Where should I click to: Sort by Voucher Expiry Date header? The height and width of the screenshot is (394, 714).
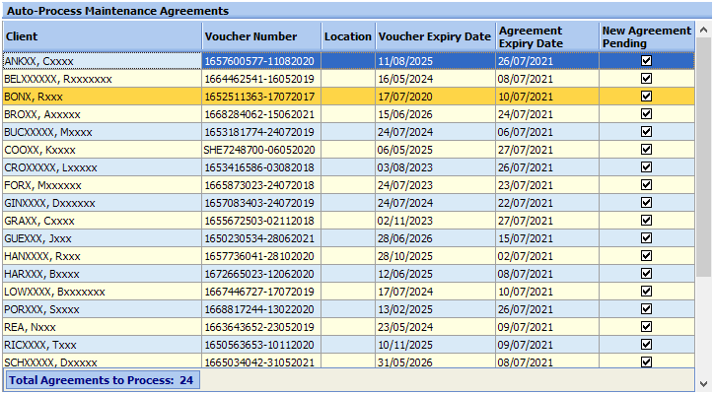pos(436,36)
